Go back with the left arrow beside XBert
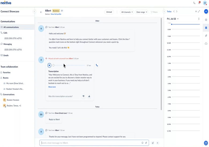 pyautogui.click(x=41, y=12)
